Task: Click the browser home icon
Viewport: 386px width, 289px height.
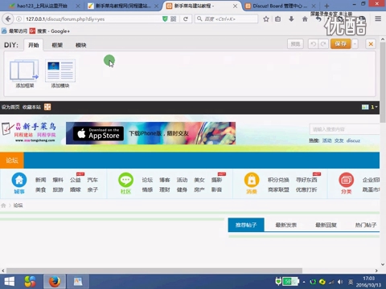Action: point(305,19)
